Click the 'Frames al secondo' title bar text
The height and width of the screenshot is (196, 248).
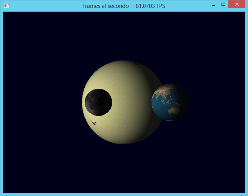pyautogui.click(x=124, y=6)
